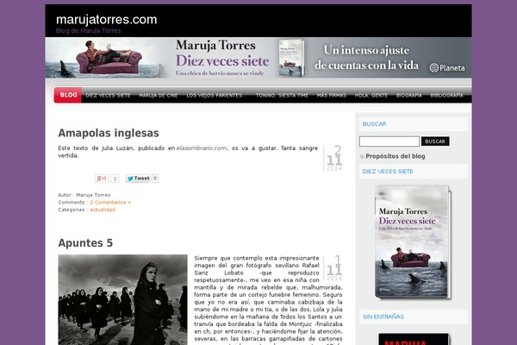Open the HOLA, GENTE menu item
517x345 pixels.
[371, 96]
